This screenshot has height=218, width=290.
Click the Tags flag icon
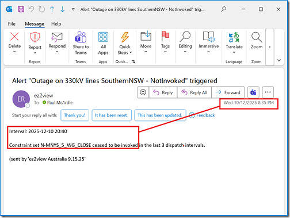(165, 36)
